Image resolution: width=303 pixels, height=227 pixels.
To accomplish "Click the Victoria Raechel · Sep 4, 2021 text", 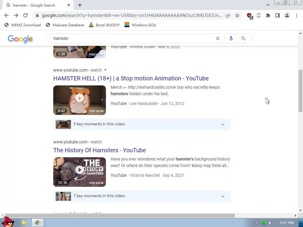I will (157, 175).
